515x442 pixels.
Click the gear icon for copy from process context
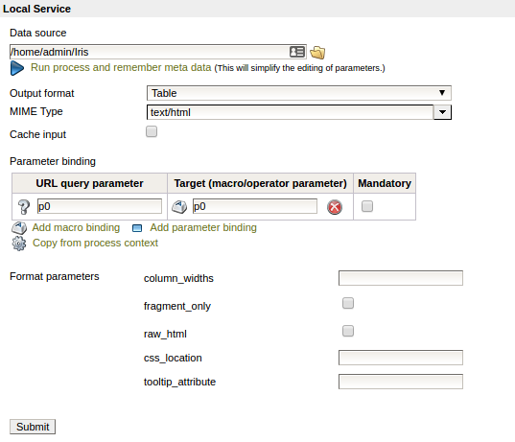19,244
